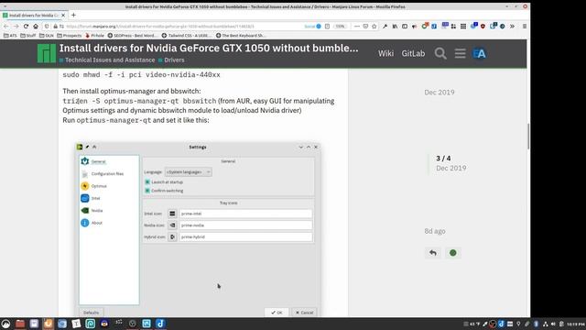Open the teal P app in taskbar
586x330 pixels.
coord(90,324)
